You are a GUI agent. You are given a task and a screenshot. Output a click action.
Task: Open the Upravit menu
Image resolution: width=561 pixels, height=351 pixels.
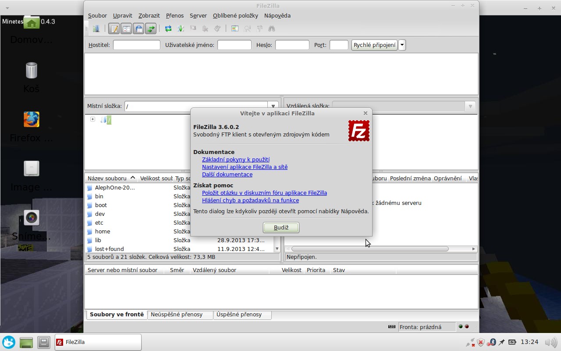pos(122,15)
